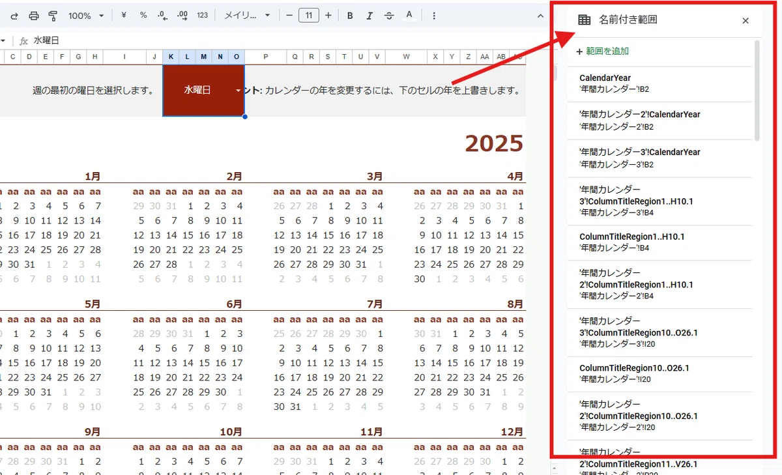Select '年間カレンダー2'!CalendarYear range

[659, 121]
